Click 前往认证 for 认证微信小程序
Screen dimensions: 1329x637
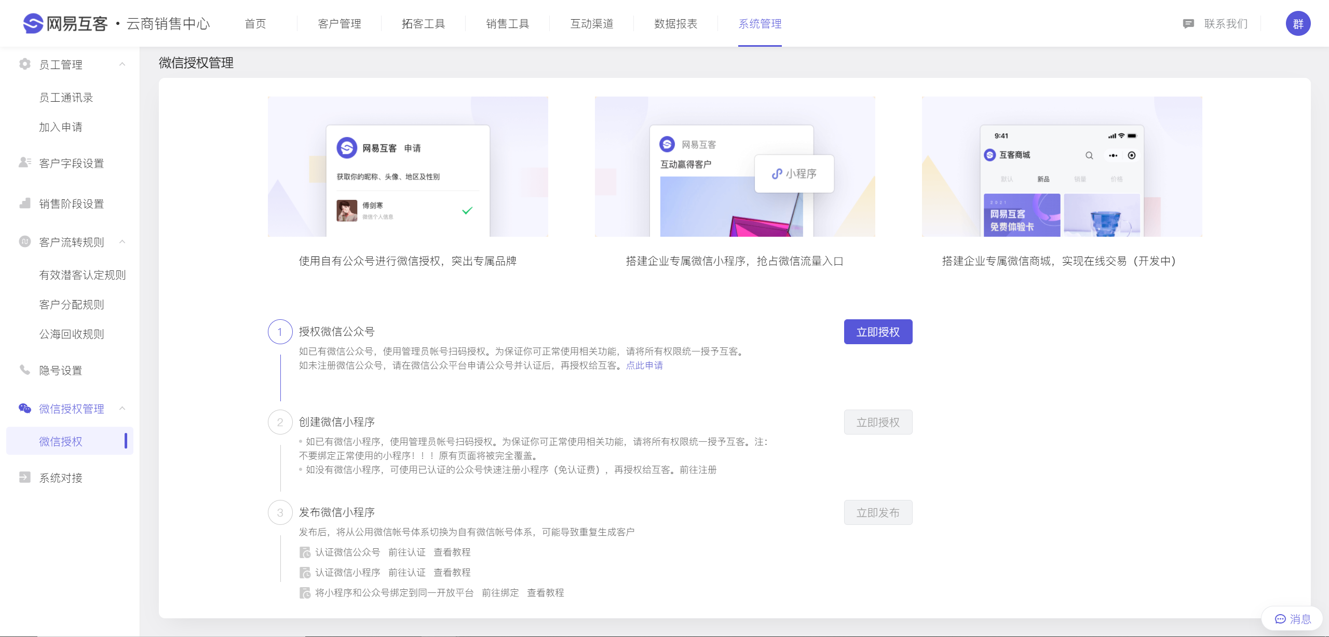click(x=407, y=573)
